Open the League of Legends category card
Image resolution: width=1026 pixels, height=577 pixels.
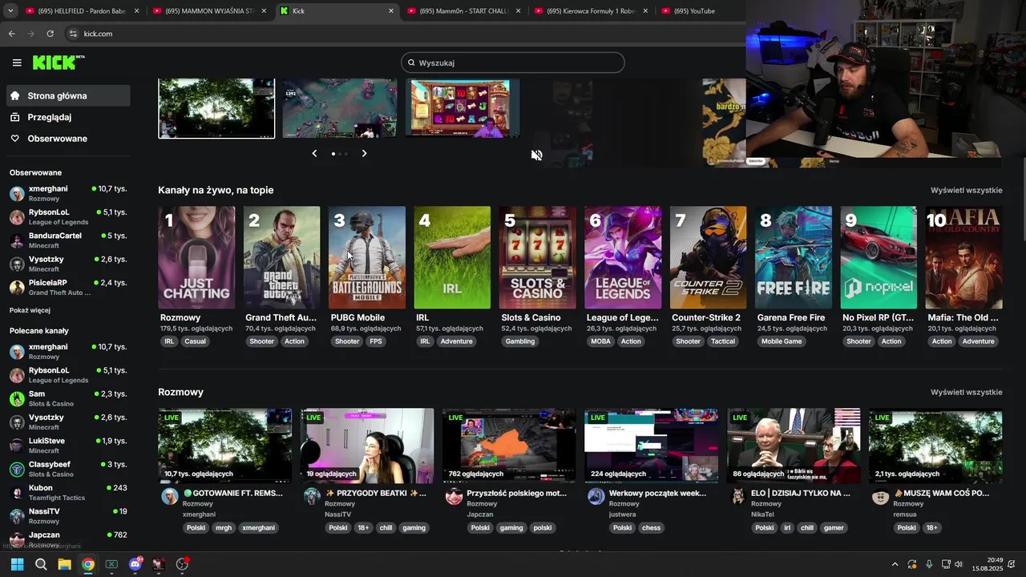coord(623,257)
